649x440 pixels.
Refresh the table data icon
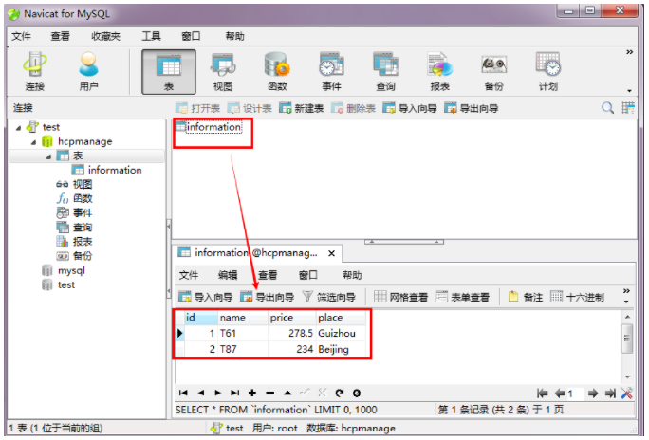coord(340,393)
